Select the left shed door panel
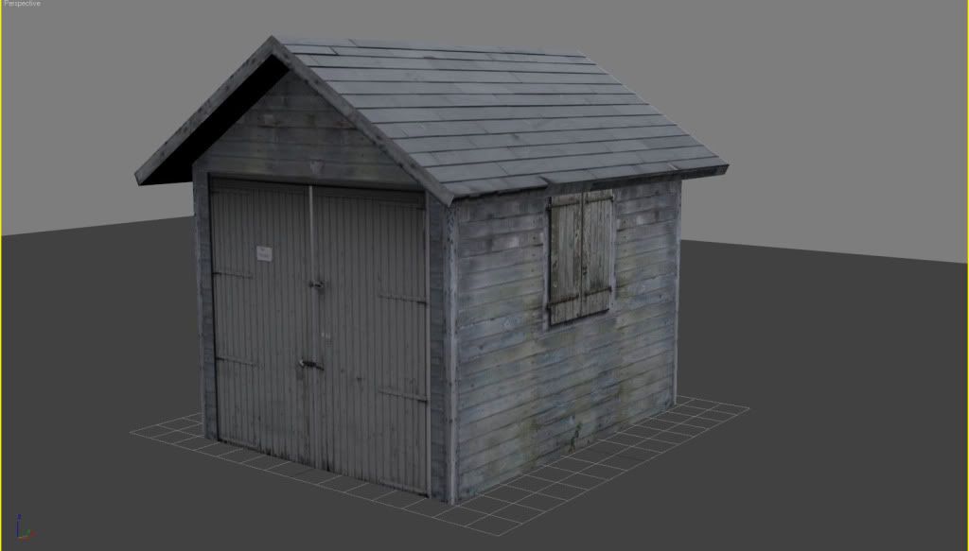The width and height of the screenshot is (969, 551). (x=260, y=331)
